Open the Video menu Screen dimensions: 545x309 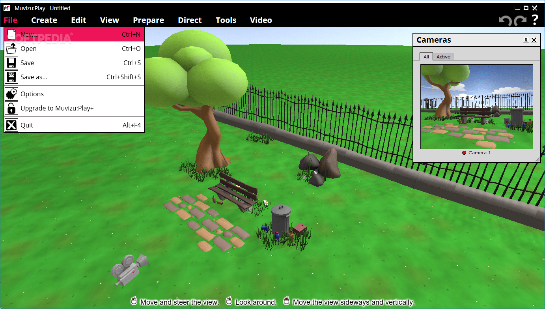point(261,20)
